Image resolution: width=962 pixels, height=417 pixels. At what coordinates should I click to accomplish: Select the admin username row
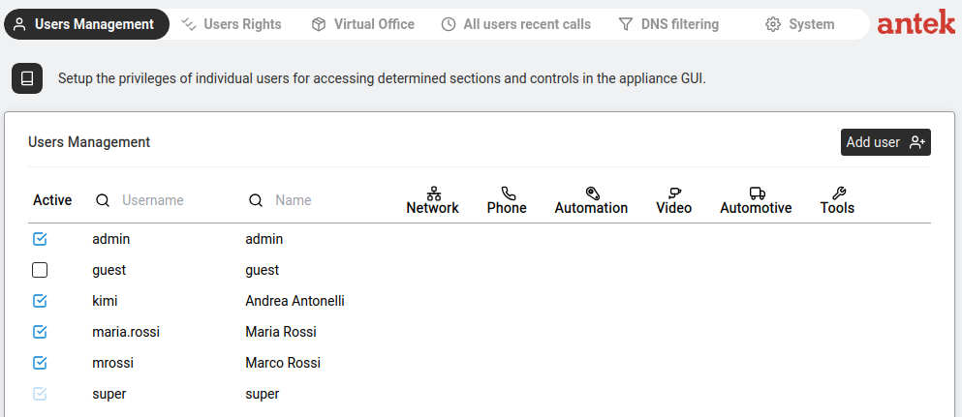[111, 239]
